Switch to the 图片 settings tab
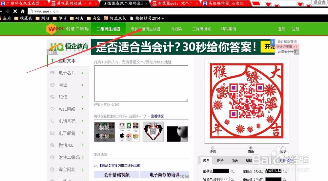The height and width of the screenshot is (181, 328). point(220,161)
